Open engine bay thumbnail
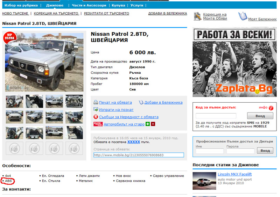The image size is (280, 197). coord(74,101)
